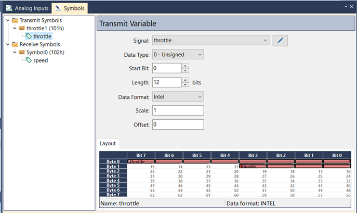Image resolution: width=357 pixels, height=213 pixels.
Task: Open the Signal dropdown
Action: (x=211, y=41)
